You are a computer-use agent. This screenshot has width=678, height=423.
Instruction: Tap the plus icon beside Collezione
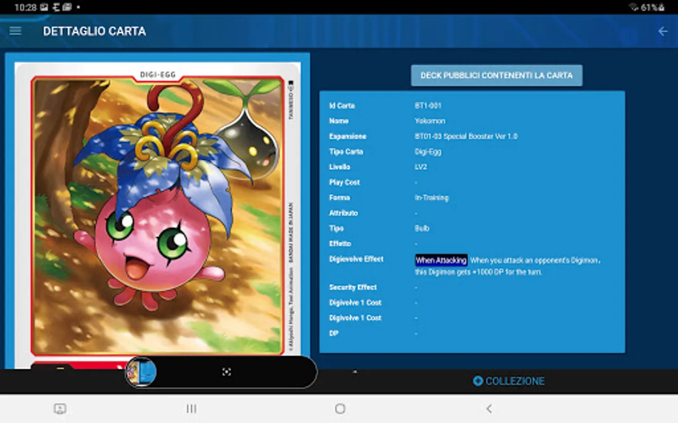[x=478, y=381]
